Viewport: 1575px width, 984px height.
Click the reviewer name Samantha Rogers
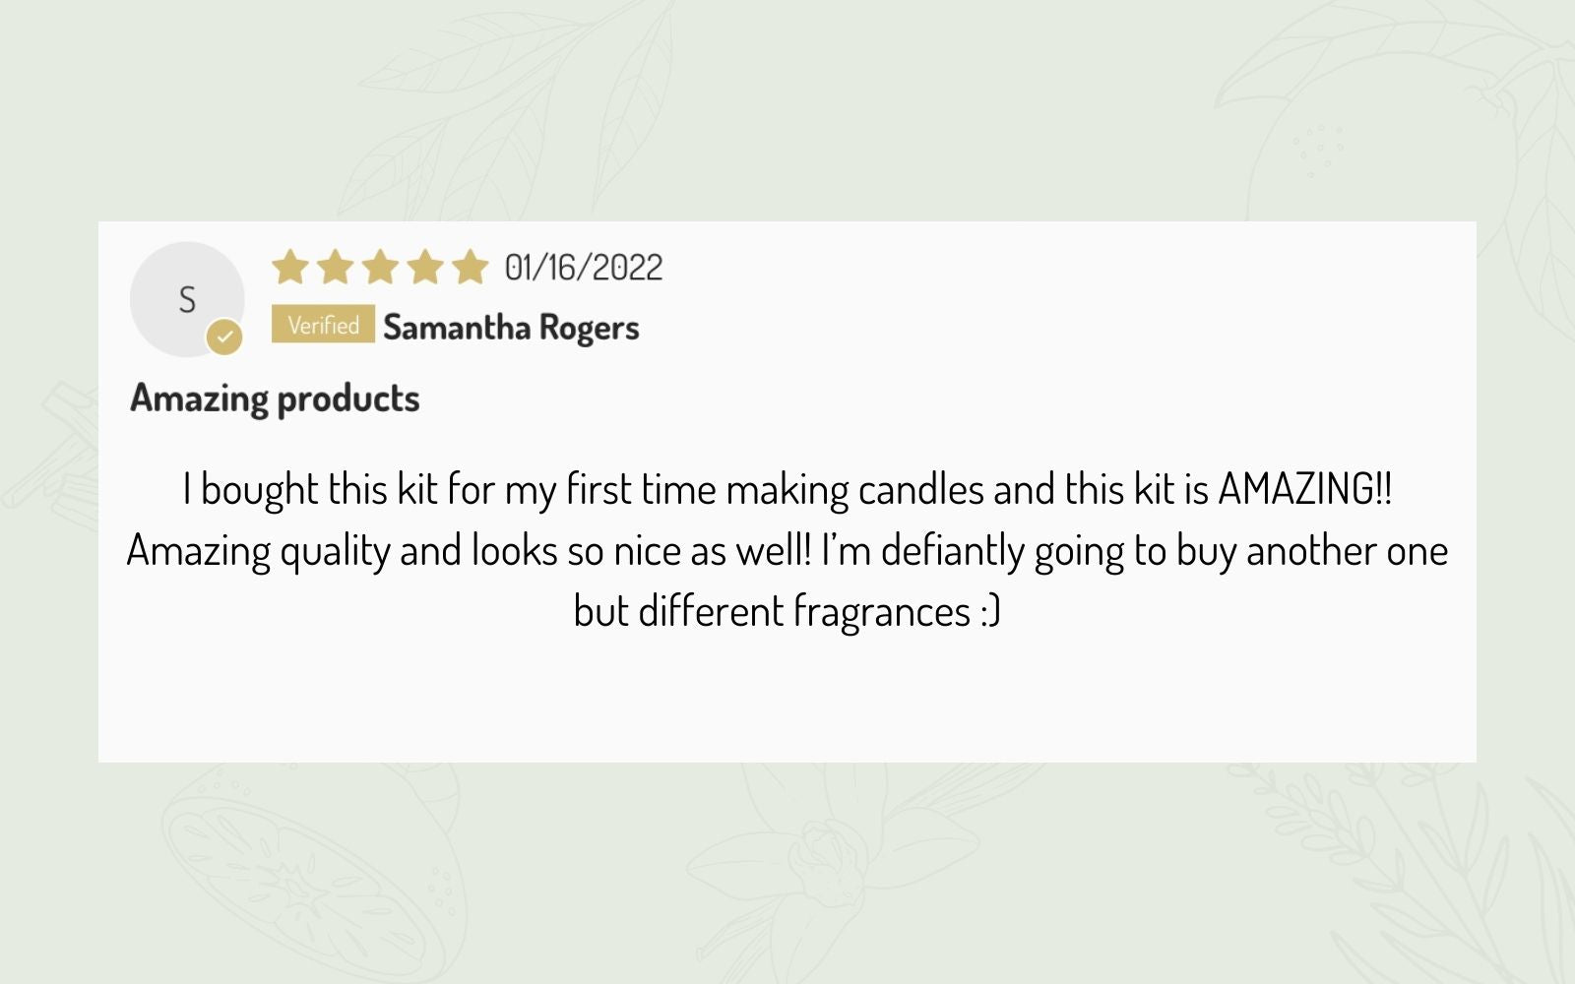pyautogui.click(x=511, y=328)
